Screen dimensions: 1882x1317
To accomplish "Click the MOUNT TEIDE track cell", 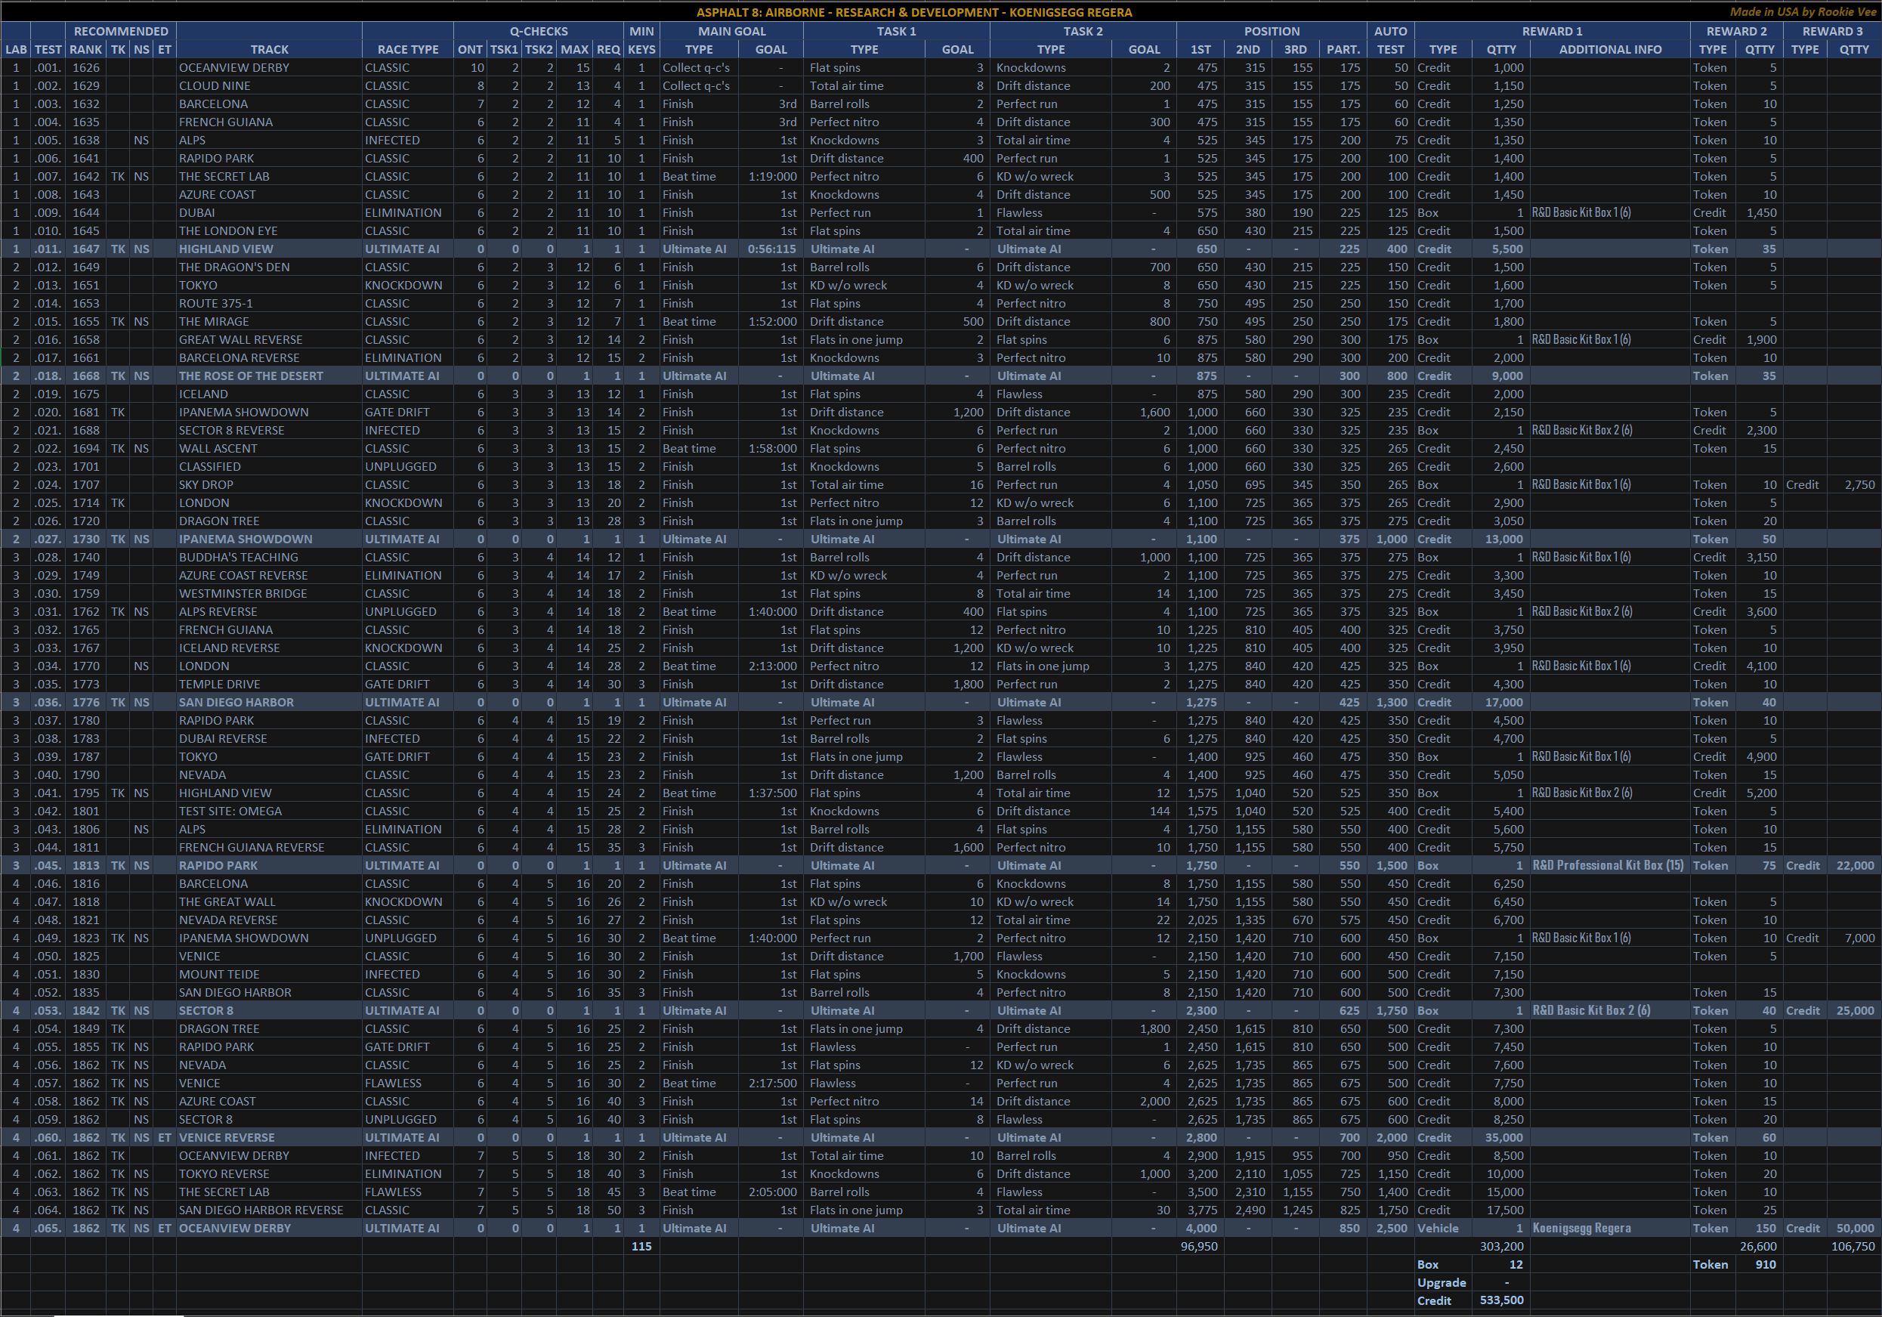I will coord(269,974).
